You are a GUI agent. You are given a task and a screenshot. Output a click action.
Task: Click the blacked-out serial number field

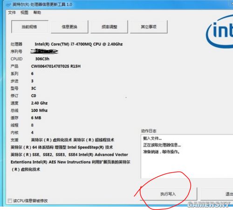pos(44,51)
